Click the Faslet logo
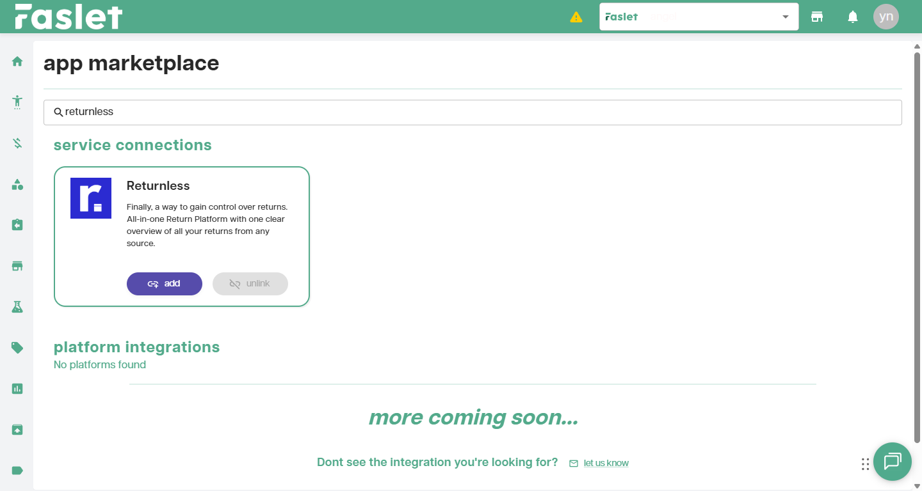 [69, 17]
